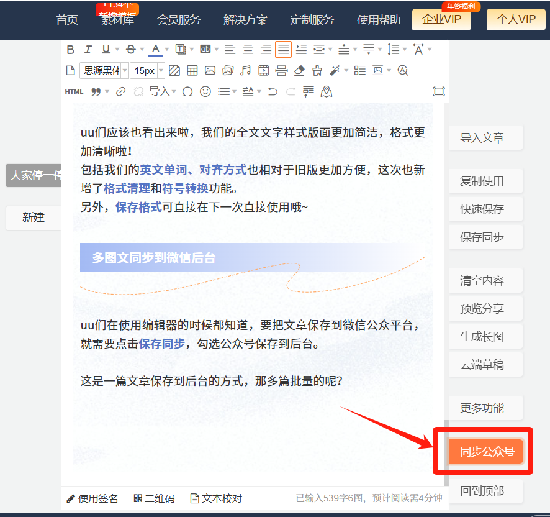Insert a single image
This screenshot has width=550, height=517.
tap(210, 71)
